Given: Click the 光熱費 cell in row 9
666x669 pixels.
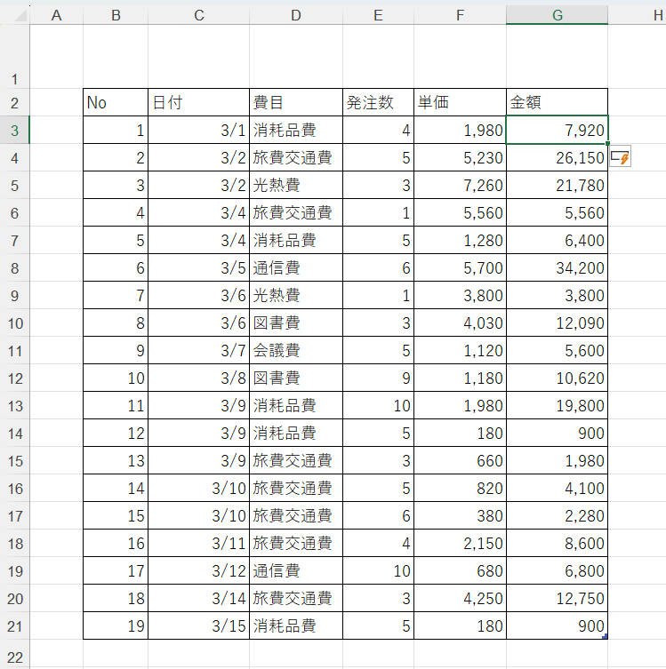Looking at the screenshot, I should coord(296,296).
